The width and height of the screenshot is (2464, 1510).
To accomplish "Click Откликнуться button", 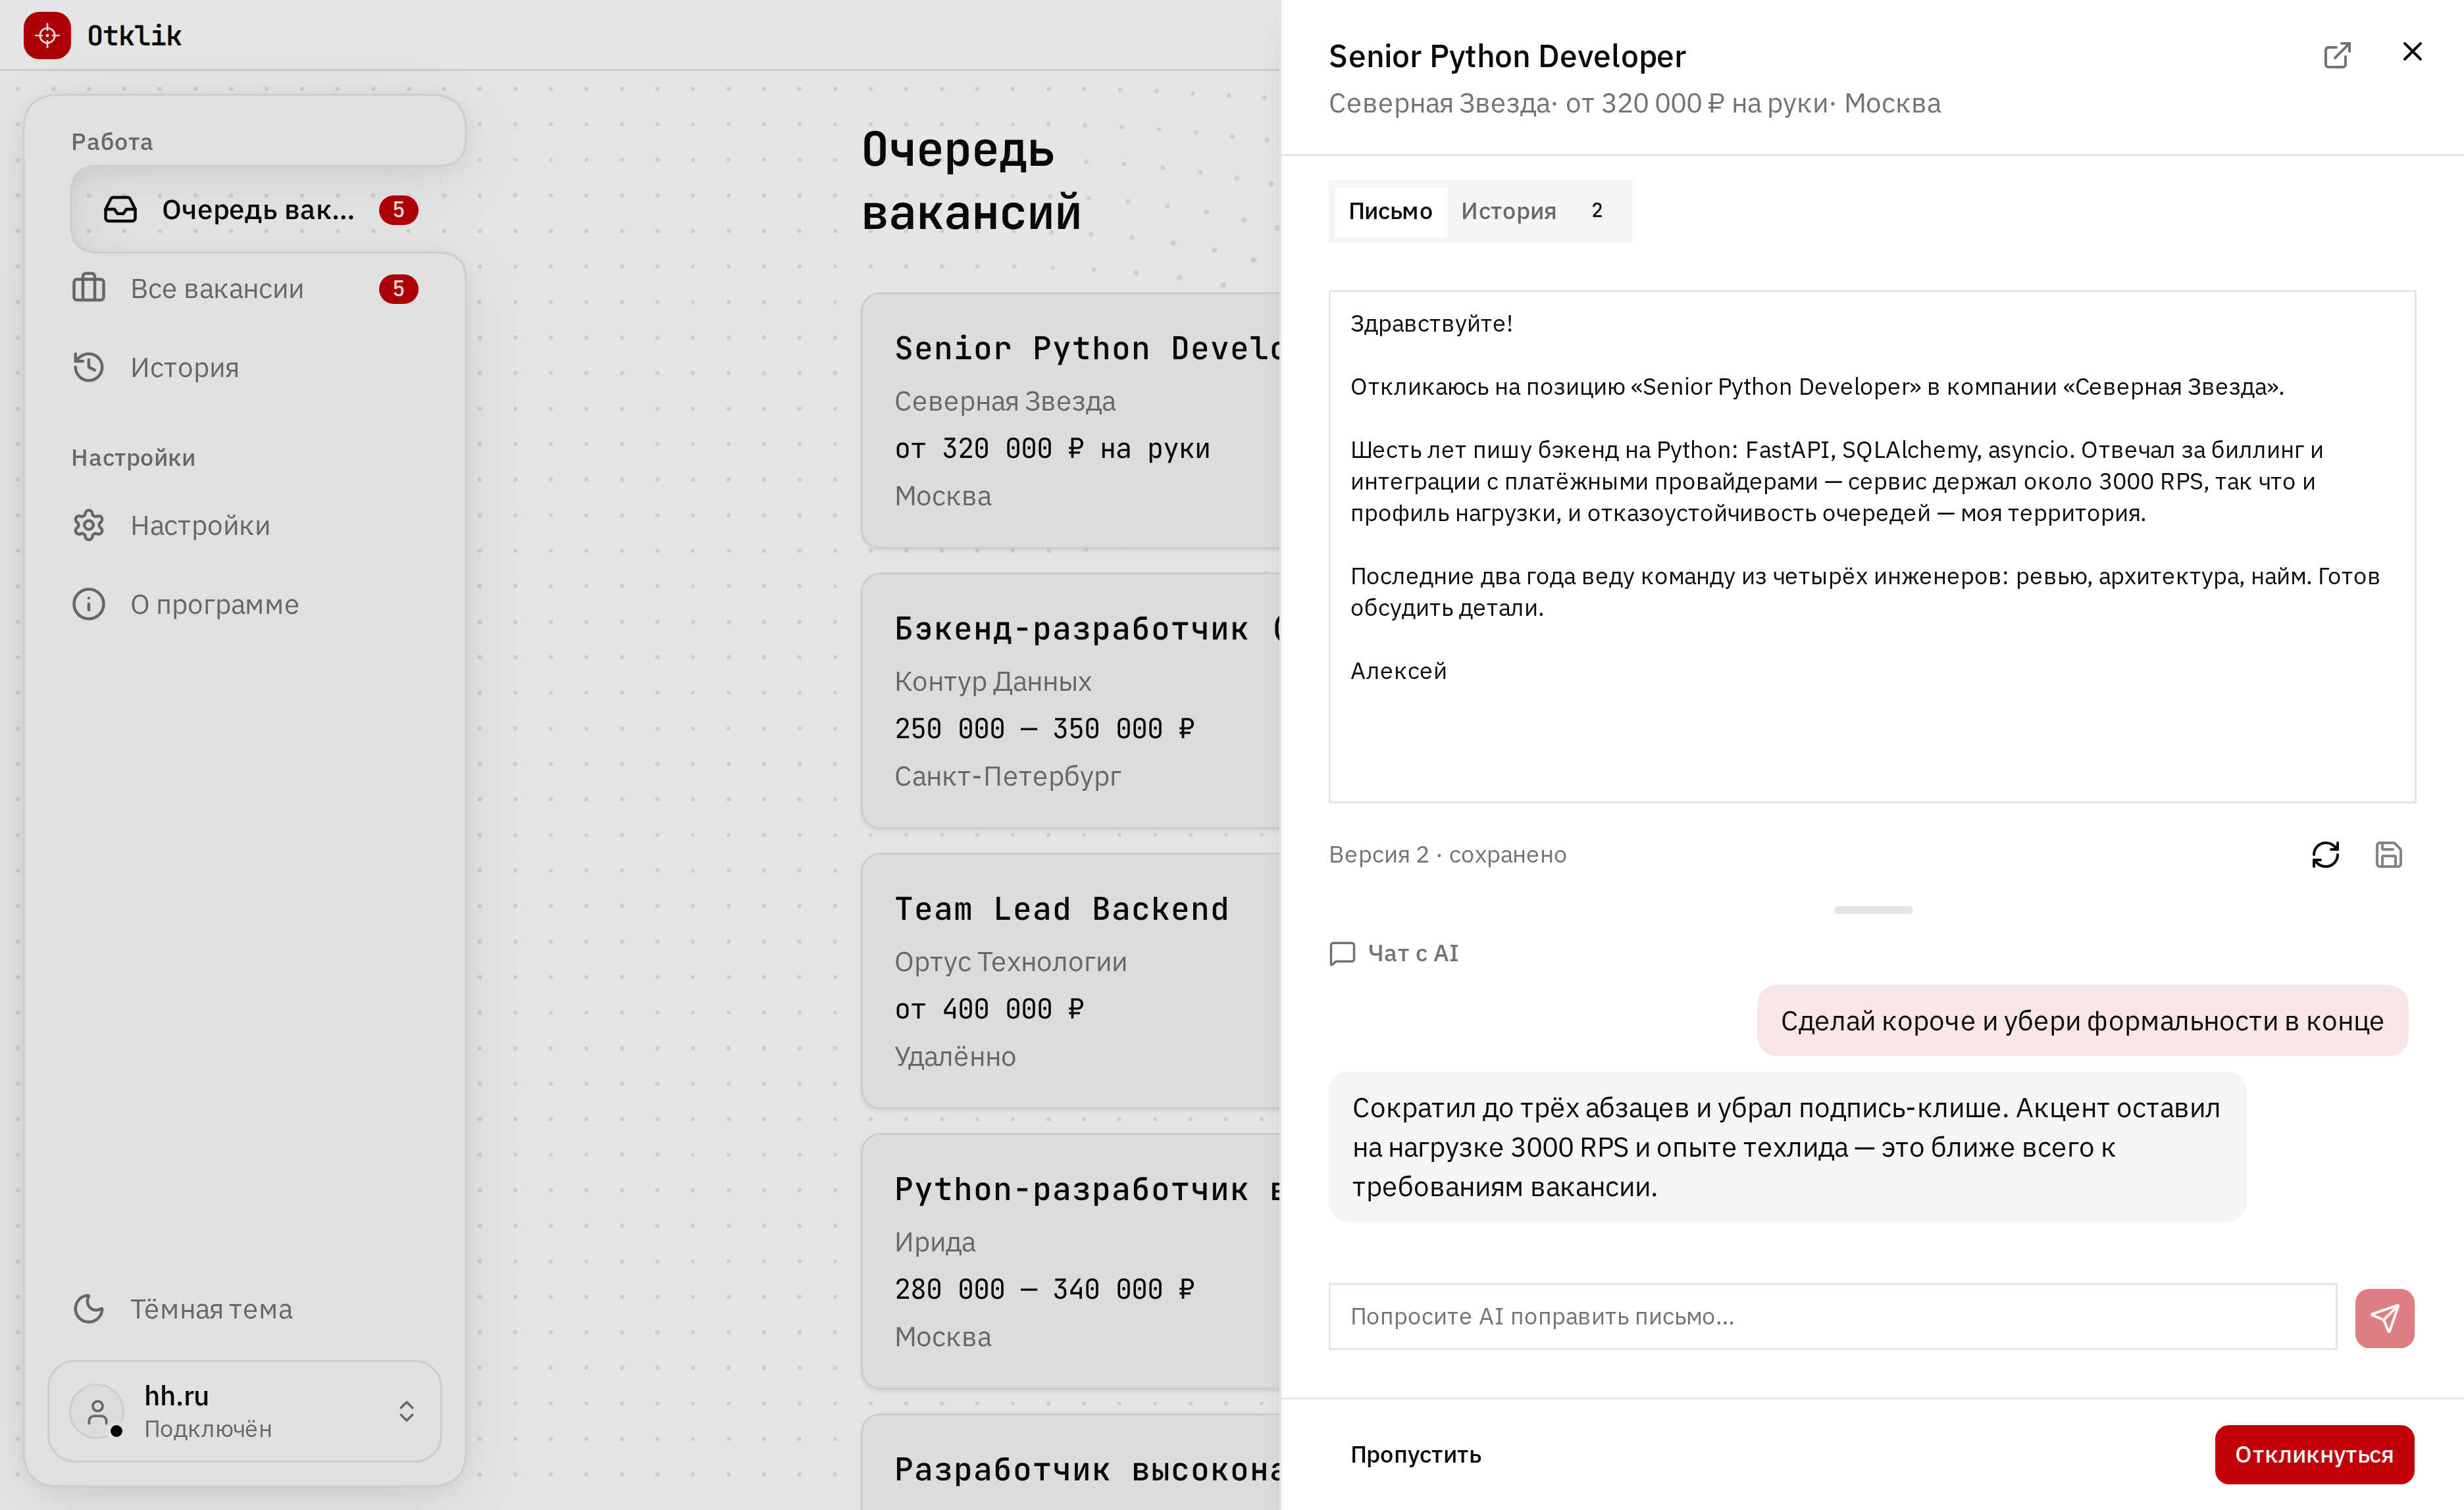I will pyautogui.click(x=2313, y=1454).
